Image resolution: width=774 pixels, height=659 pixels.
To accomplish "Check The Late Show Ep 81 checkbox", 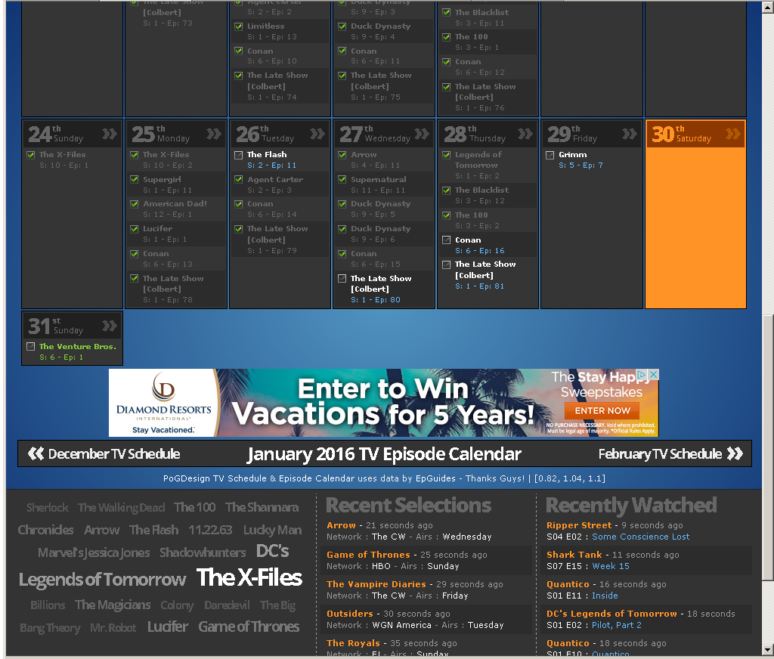I will pos(446,265).
